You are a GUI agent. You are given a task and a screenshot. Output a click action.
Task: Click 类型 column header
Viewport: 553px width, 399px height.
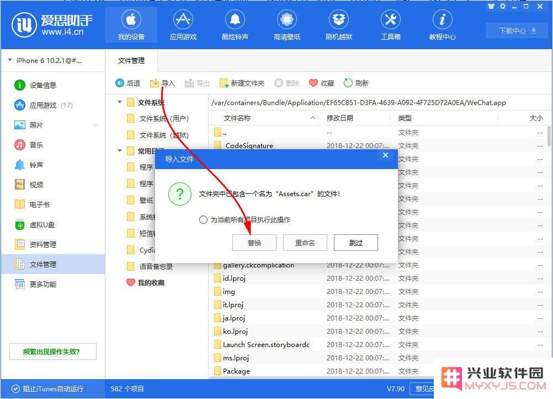[443, 118]
